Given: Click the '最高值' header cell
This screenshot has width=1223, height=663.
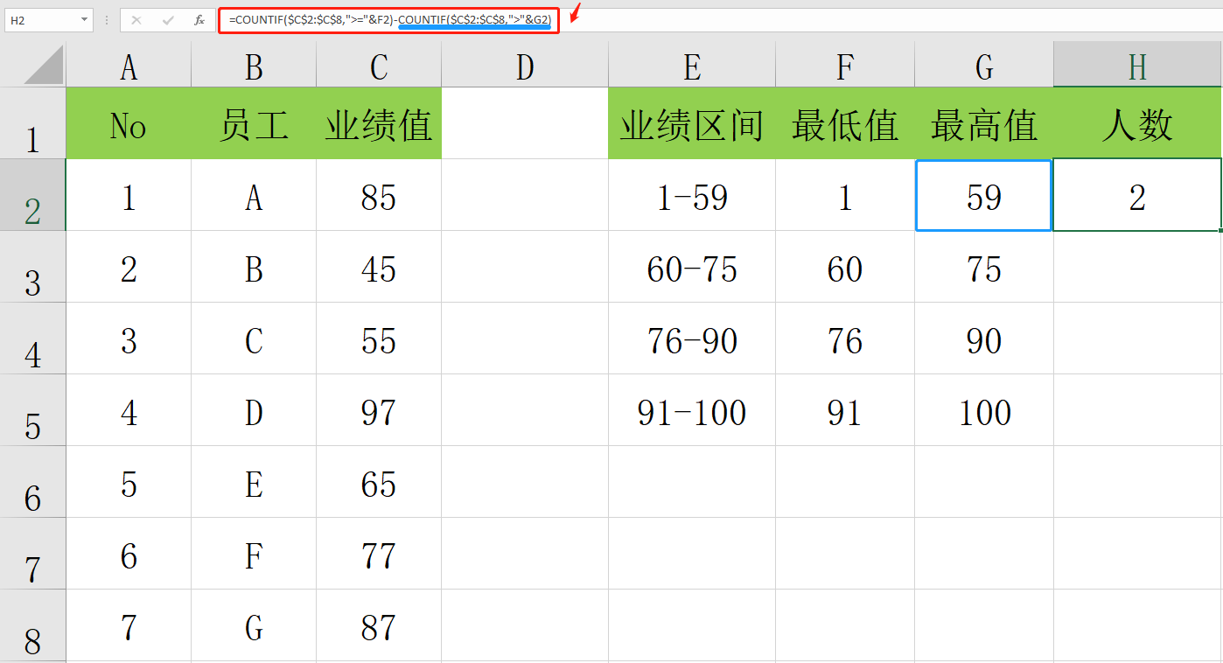Looking at the screenshot, I should click(984, 123).
